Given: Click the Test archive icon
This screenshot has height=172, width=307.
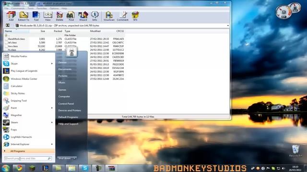Looking at the screenshot, I should coord(36,16).
